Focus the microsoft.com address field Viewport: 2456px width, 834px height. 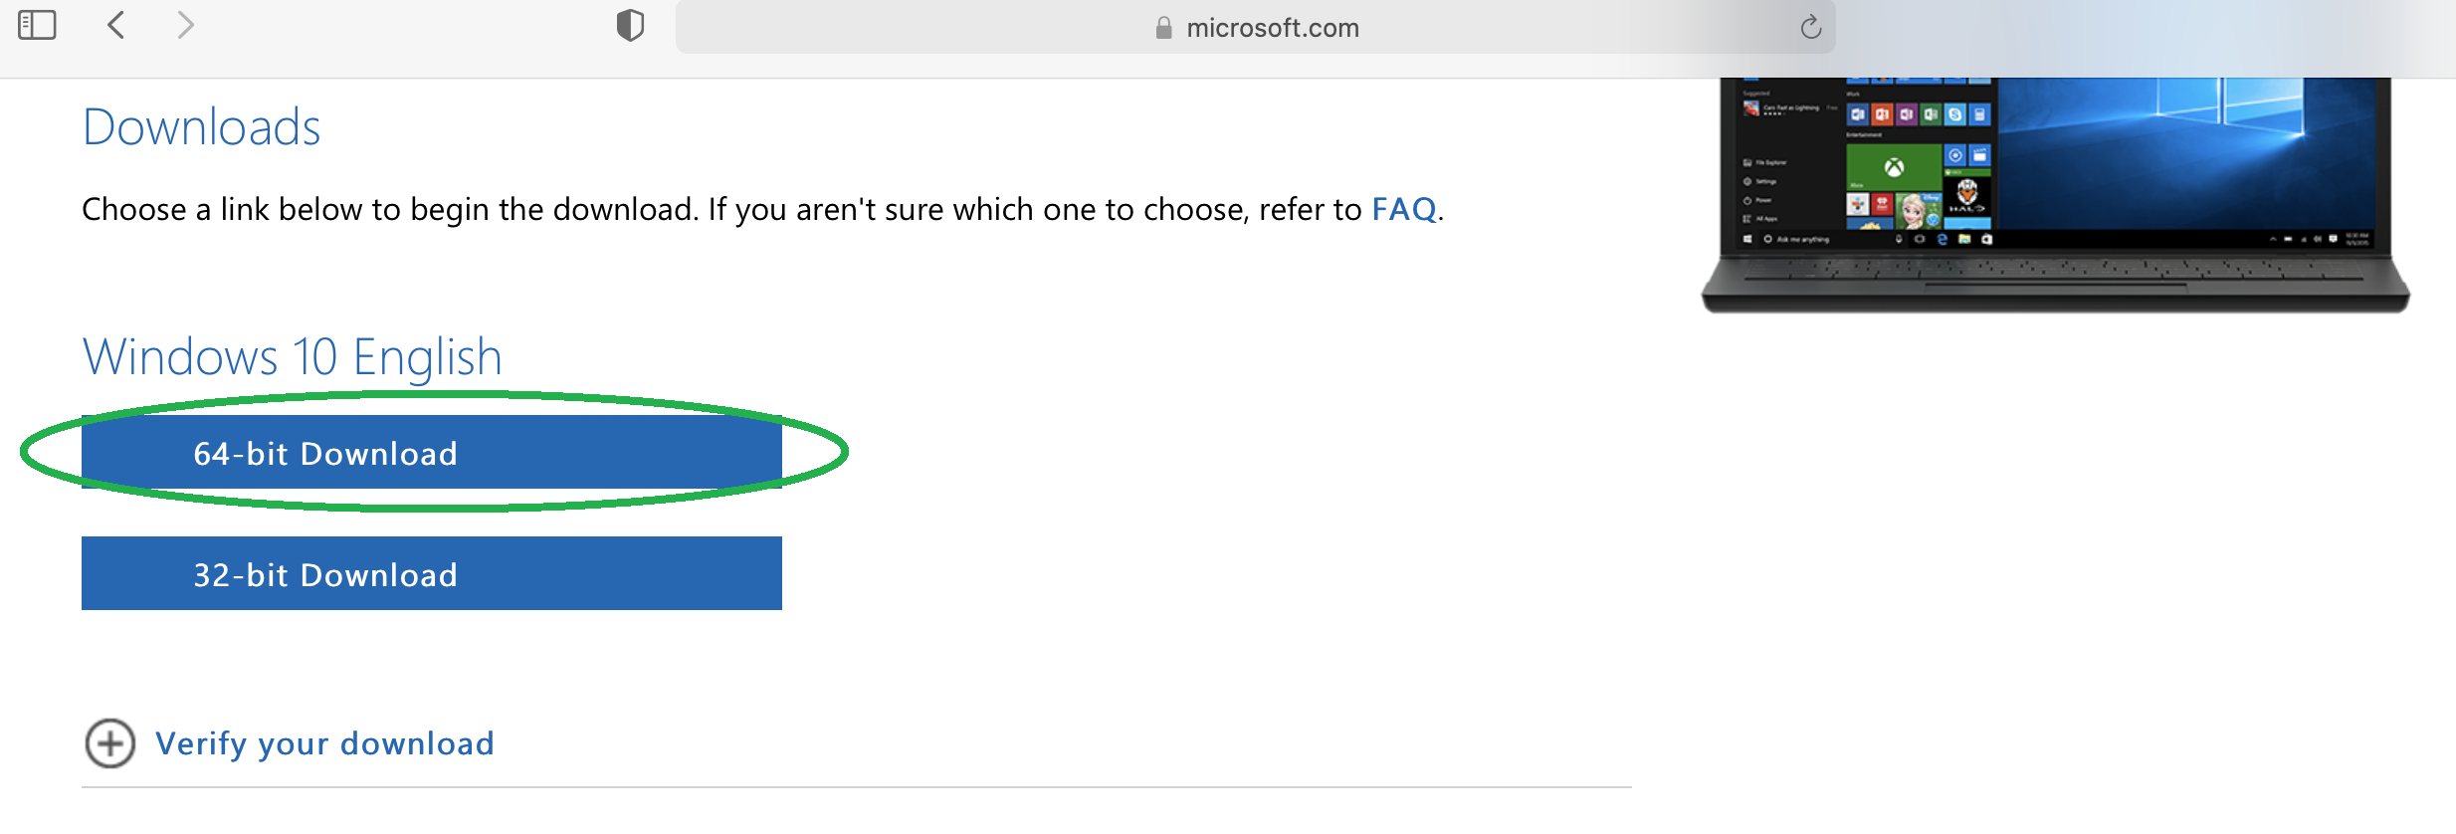(1255, 27)
